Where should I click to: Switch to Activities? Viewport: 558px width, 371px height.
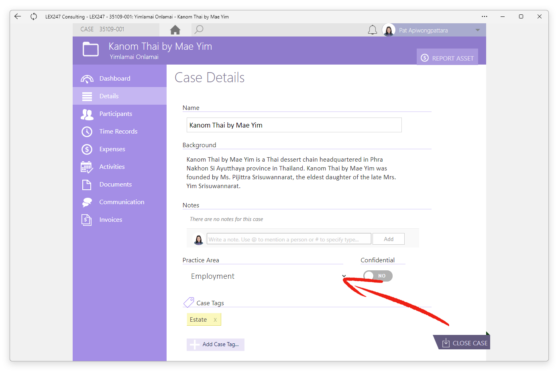pos(120,166)
